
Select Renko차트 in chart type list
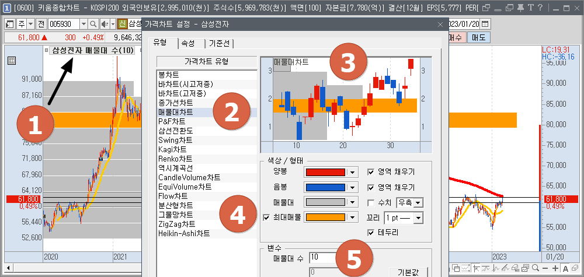pyautogui.click(x=207, y=159)
